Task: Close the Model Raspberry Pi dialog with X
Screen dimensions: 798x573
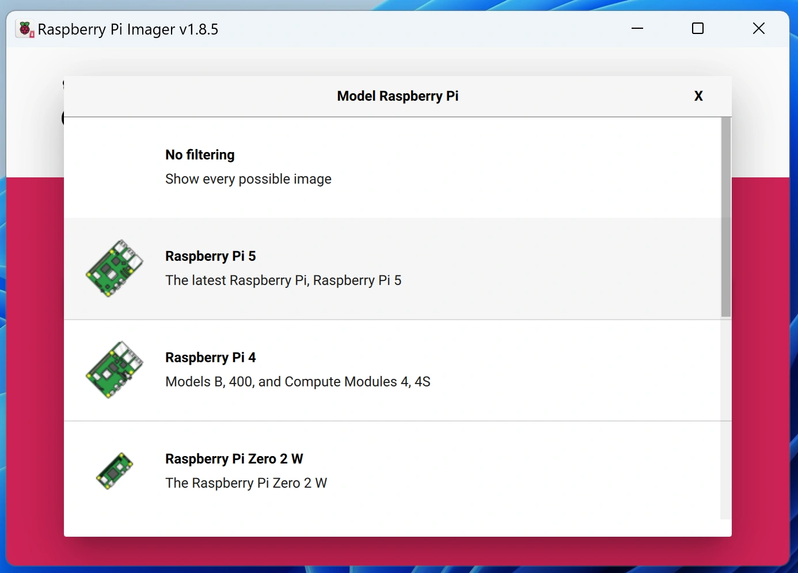Action: coord(698,96)
